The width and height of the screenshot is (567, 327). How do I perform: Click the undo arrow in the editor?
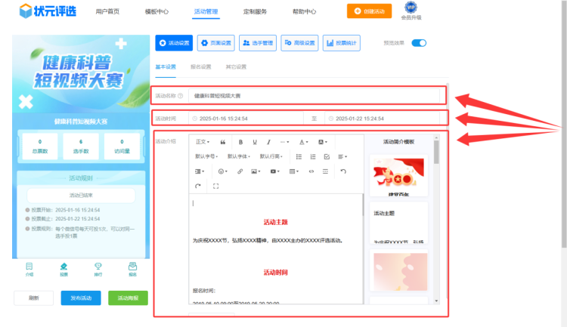click(x=343, y=171)
